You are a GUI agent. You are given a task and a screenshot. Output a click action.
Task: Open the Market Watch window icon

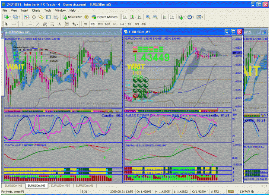[x=26, y=17]
